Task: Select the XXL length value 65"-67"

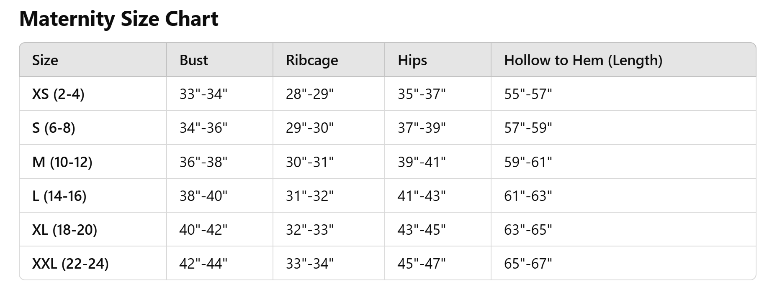Action: point(528,264)
